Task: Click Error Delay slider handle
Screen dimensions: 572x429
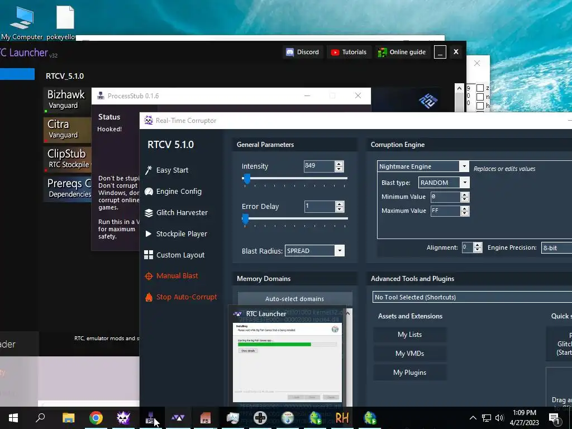Action: click(x=246, y=219)
